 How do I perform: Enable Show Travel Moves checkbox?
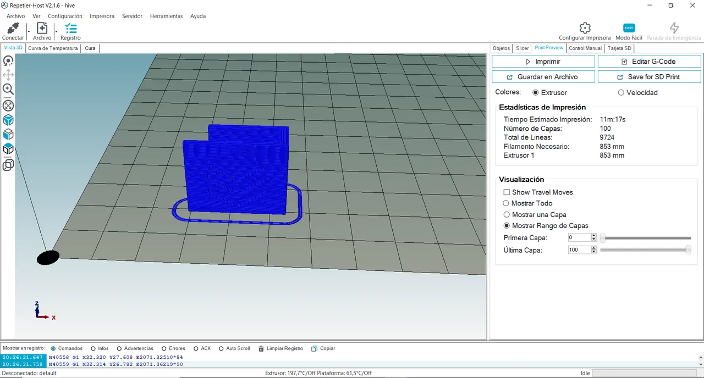tap(507, 192)
